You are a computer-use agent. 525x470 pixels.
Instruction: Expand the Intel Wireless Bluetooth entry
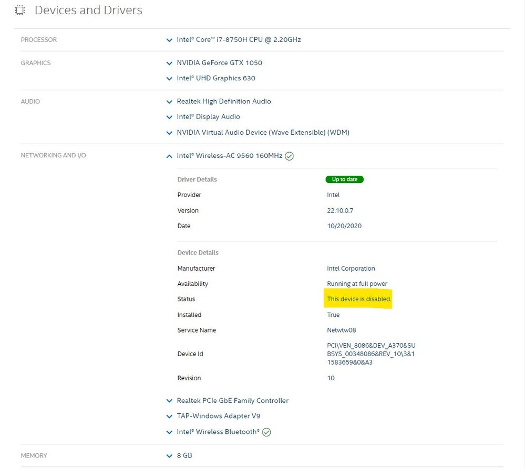pyautogui.click(x=169, y=432)
